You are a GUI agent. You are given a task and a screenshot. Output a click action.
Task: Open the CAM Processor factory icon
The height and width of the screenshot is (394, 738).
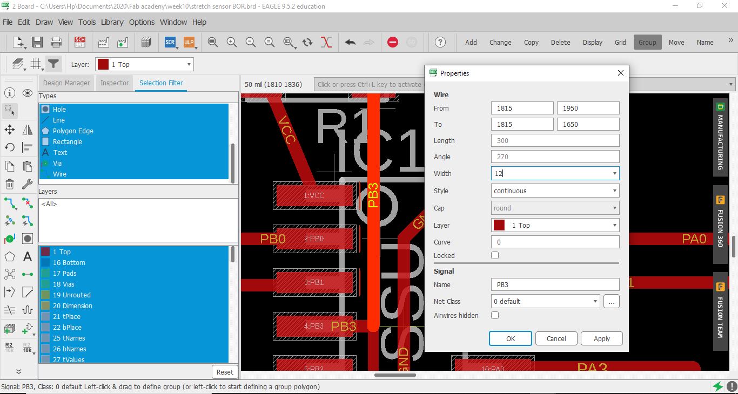pos(103,42)
